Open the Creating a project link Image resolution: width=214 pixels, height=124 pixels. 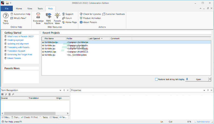[x=15, y=40]
